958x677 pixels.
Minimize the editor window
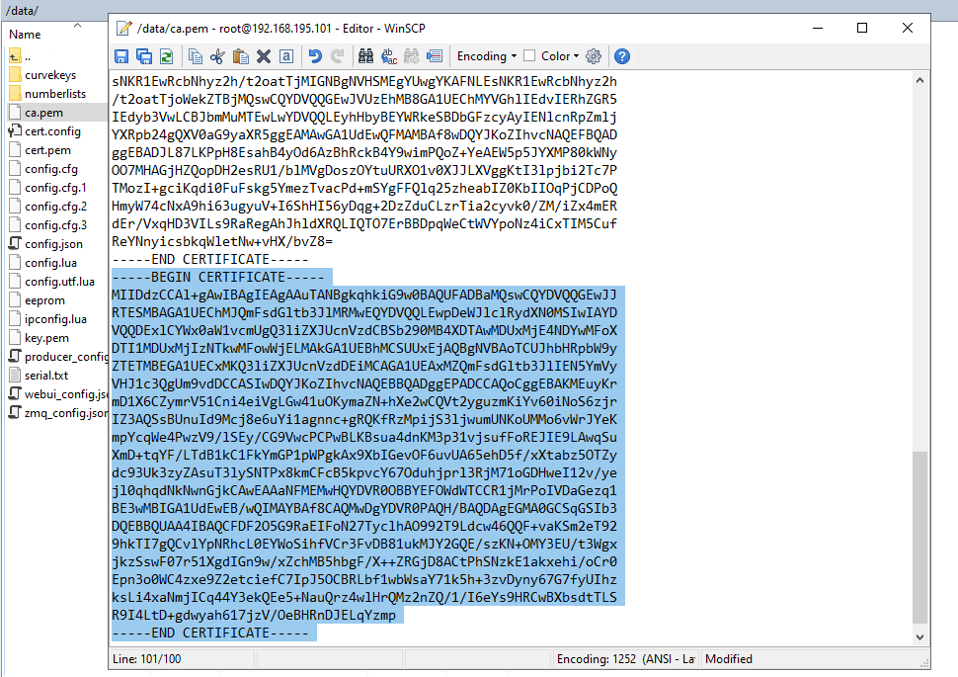[818, 28]
